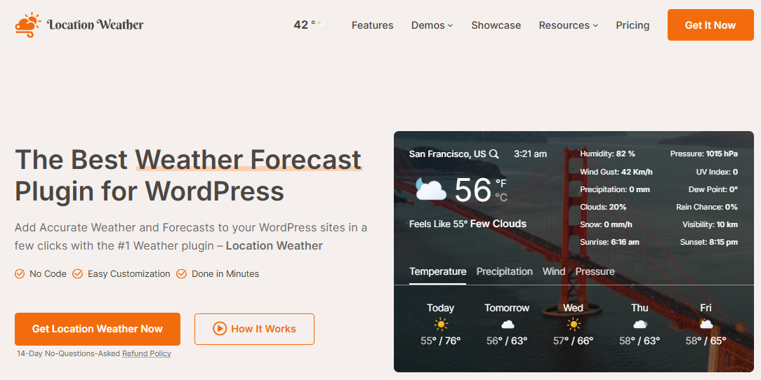Click the Sunset: 8:15 pm value

(710, 243)
